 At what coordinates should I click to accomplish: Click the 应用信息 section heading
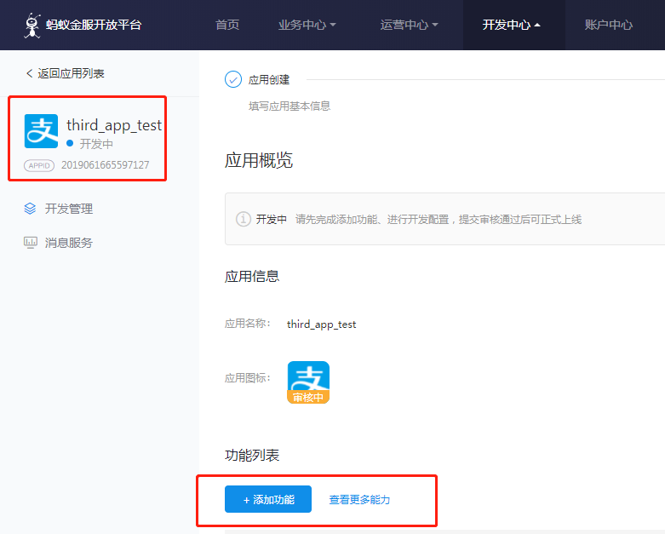(252, 276)
